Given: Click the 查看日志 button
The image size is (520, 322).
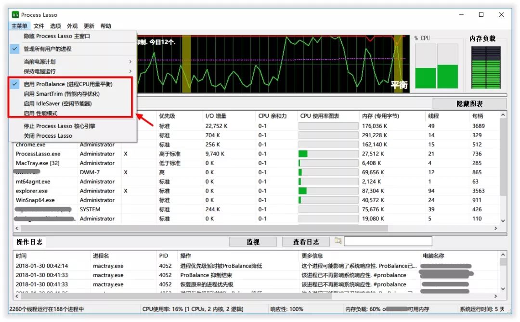Looking at the screenshot, I should pos(306,242).
